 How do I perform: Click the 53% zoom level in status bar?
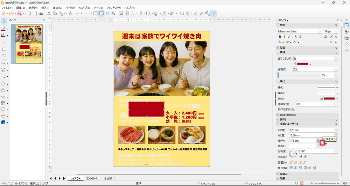pyautogui.click(x=344, y=183)
